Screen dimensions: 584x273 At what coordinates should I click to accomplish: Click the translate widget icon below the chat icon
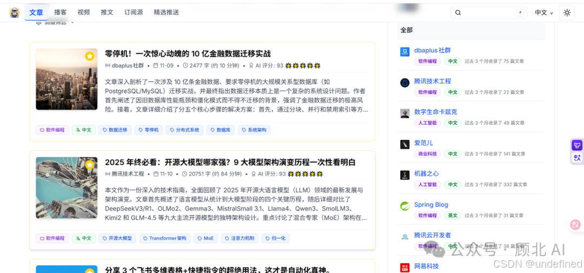click(x=577, y=158)
